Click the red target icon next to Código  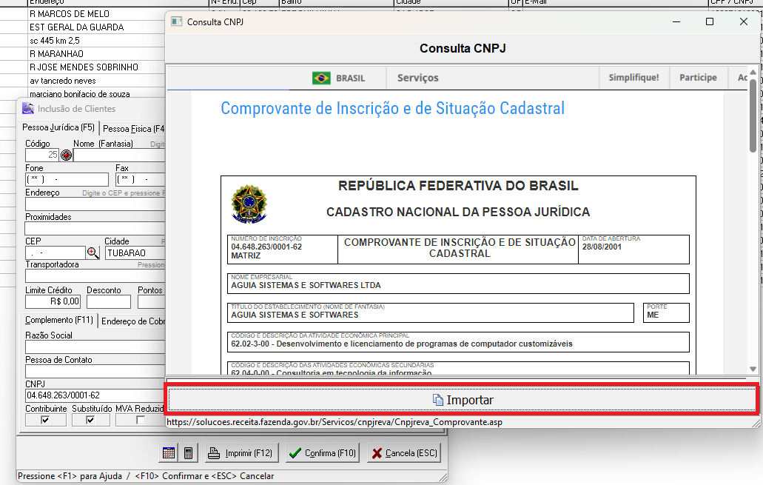66,155
